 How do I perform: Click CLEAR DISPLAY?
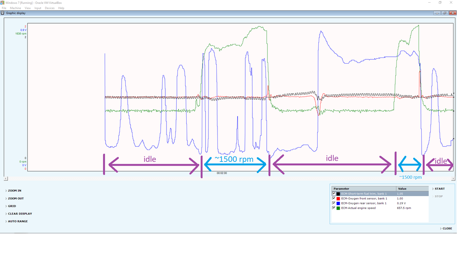coord(20,214)
